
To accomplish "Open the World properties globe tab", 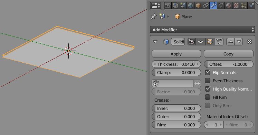I will [190, 6].
